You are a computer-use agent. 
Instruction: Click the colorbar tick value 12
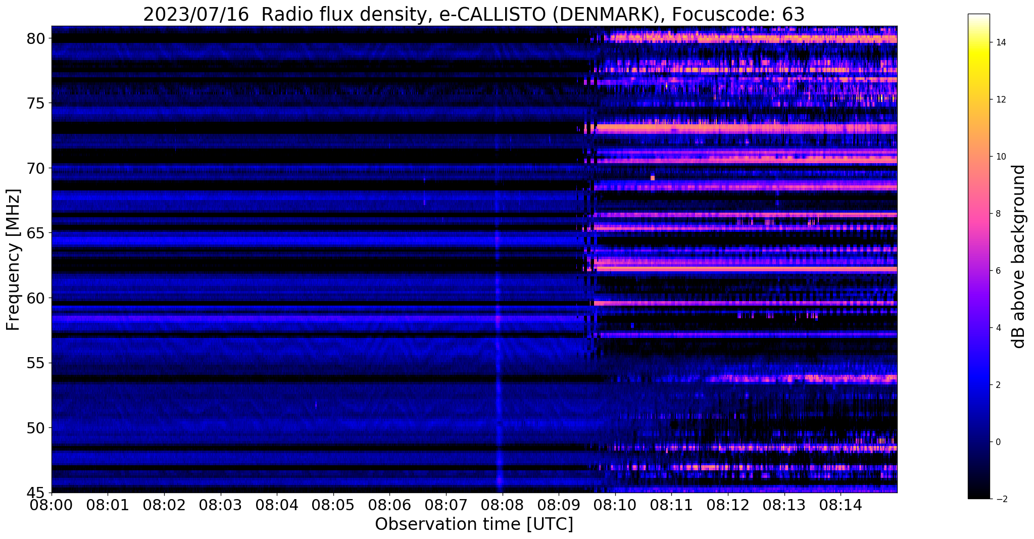point(1000,100)
